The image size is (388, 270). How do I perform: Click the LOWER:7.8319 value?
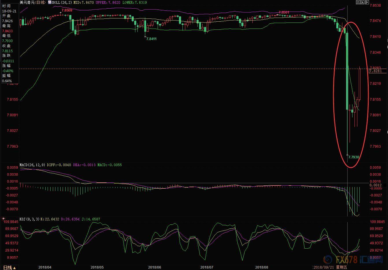135,2
